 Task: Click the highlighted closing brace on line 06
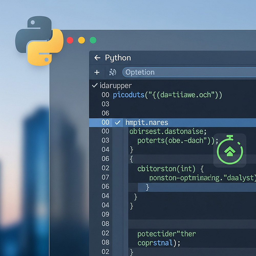pyautogui.click(x=147, y=187)
